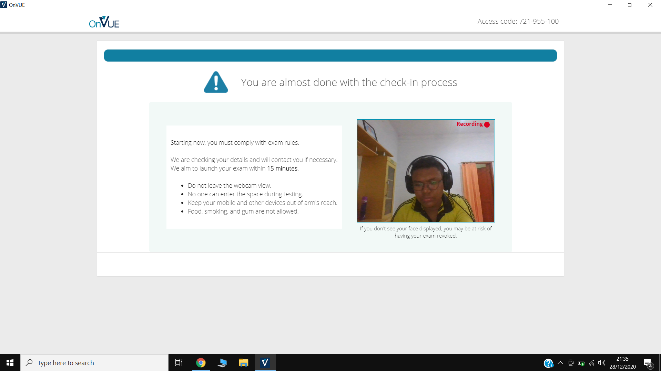The width and height of the screenshot is (661, 371).
Task: Click the webcam preview video
Action: pos(426,171)
